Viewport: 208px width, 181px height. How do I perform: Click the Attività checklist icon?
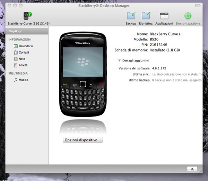16,65
